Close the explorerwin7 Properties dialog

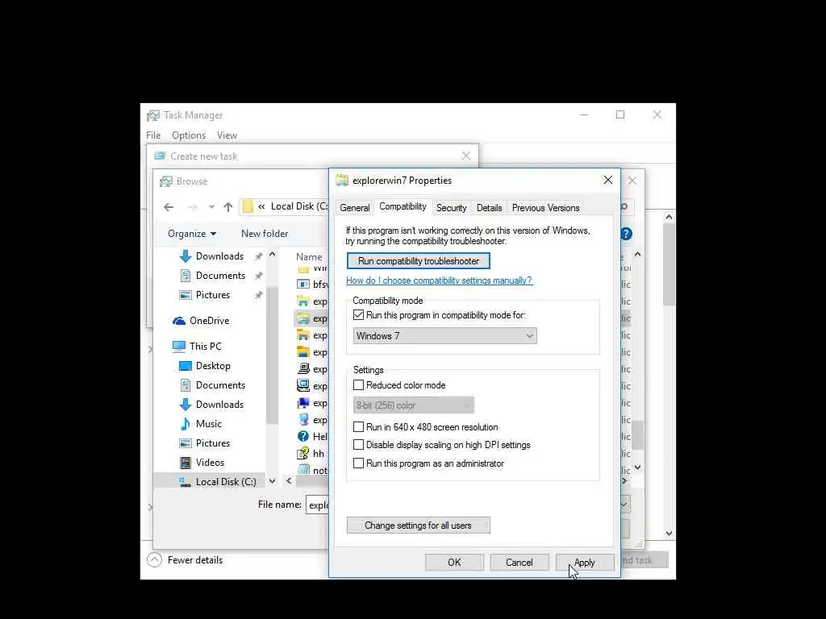click(608, 180)
